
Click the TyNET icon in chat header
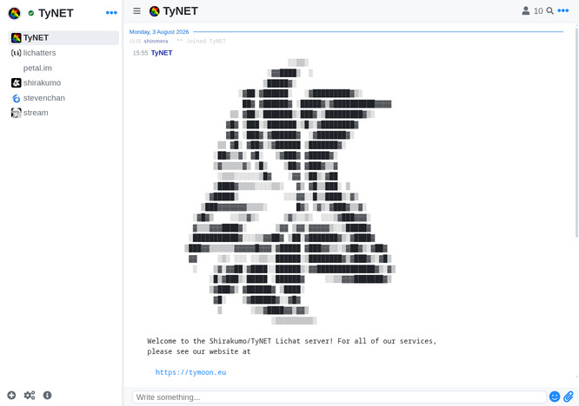click(155, 11)
